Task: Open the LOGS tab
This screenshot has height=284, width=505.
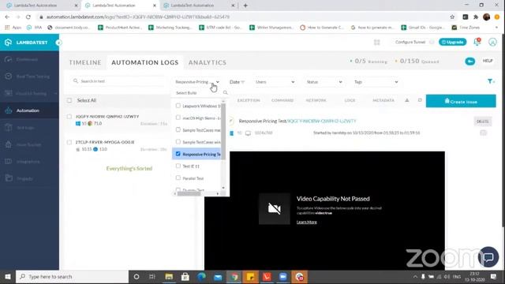Action: click(x=350, y=100)
